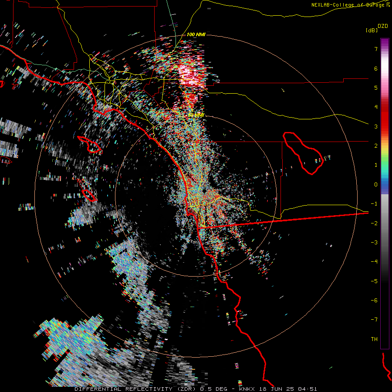Click the 4 value on the dB scale
Viewport: 392px width, 392px height.
376,107
